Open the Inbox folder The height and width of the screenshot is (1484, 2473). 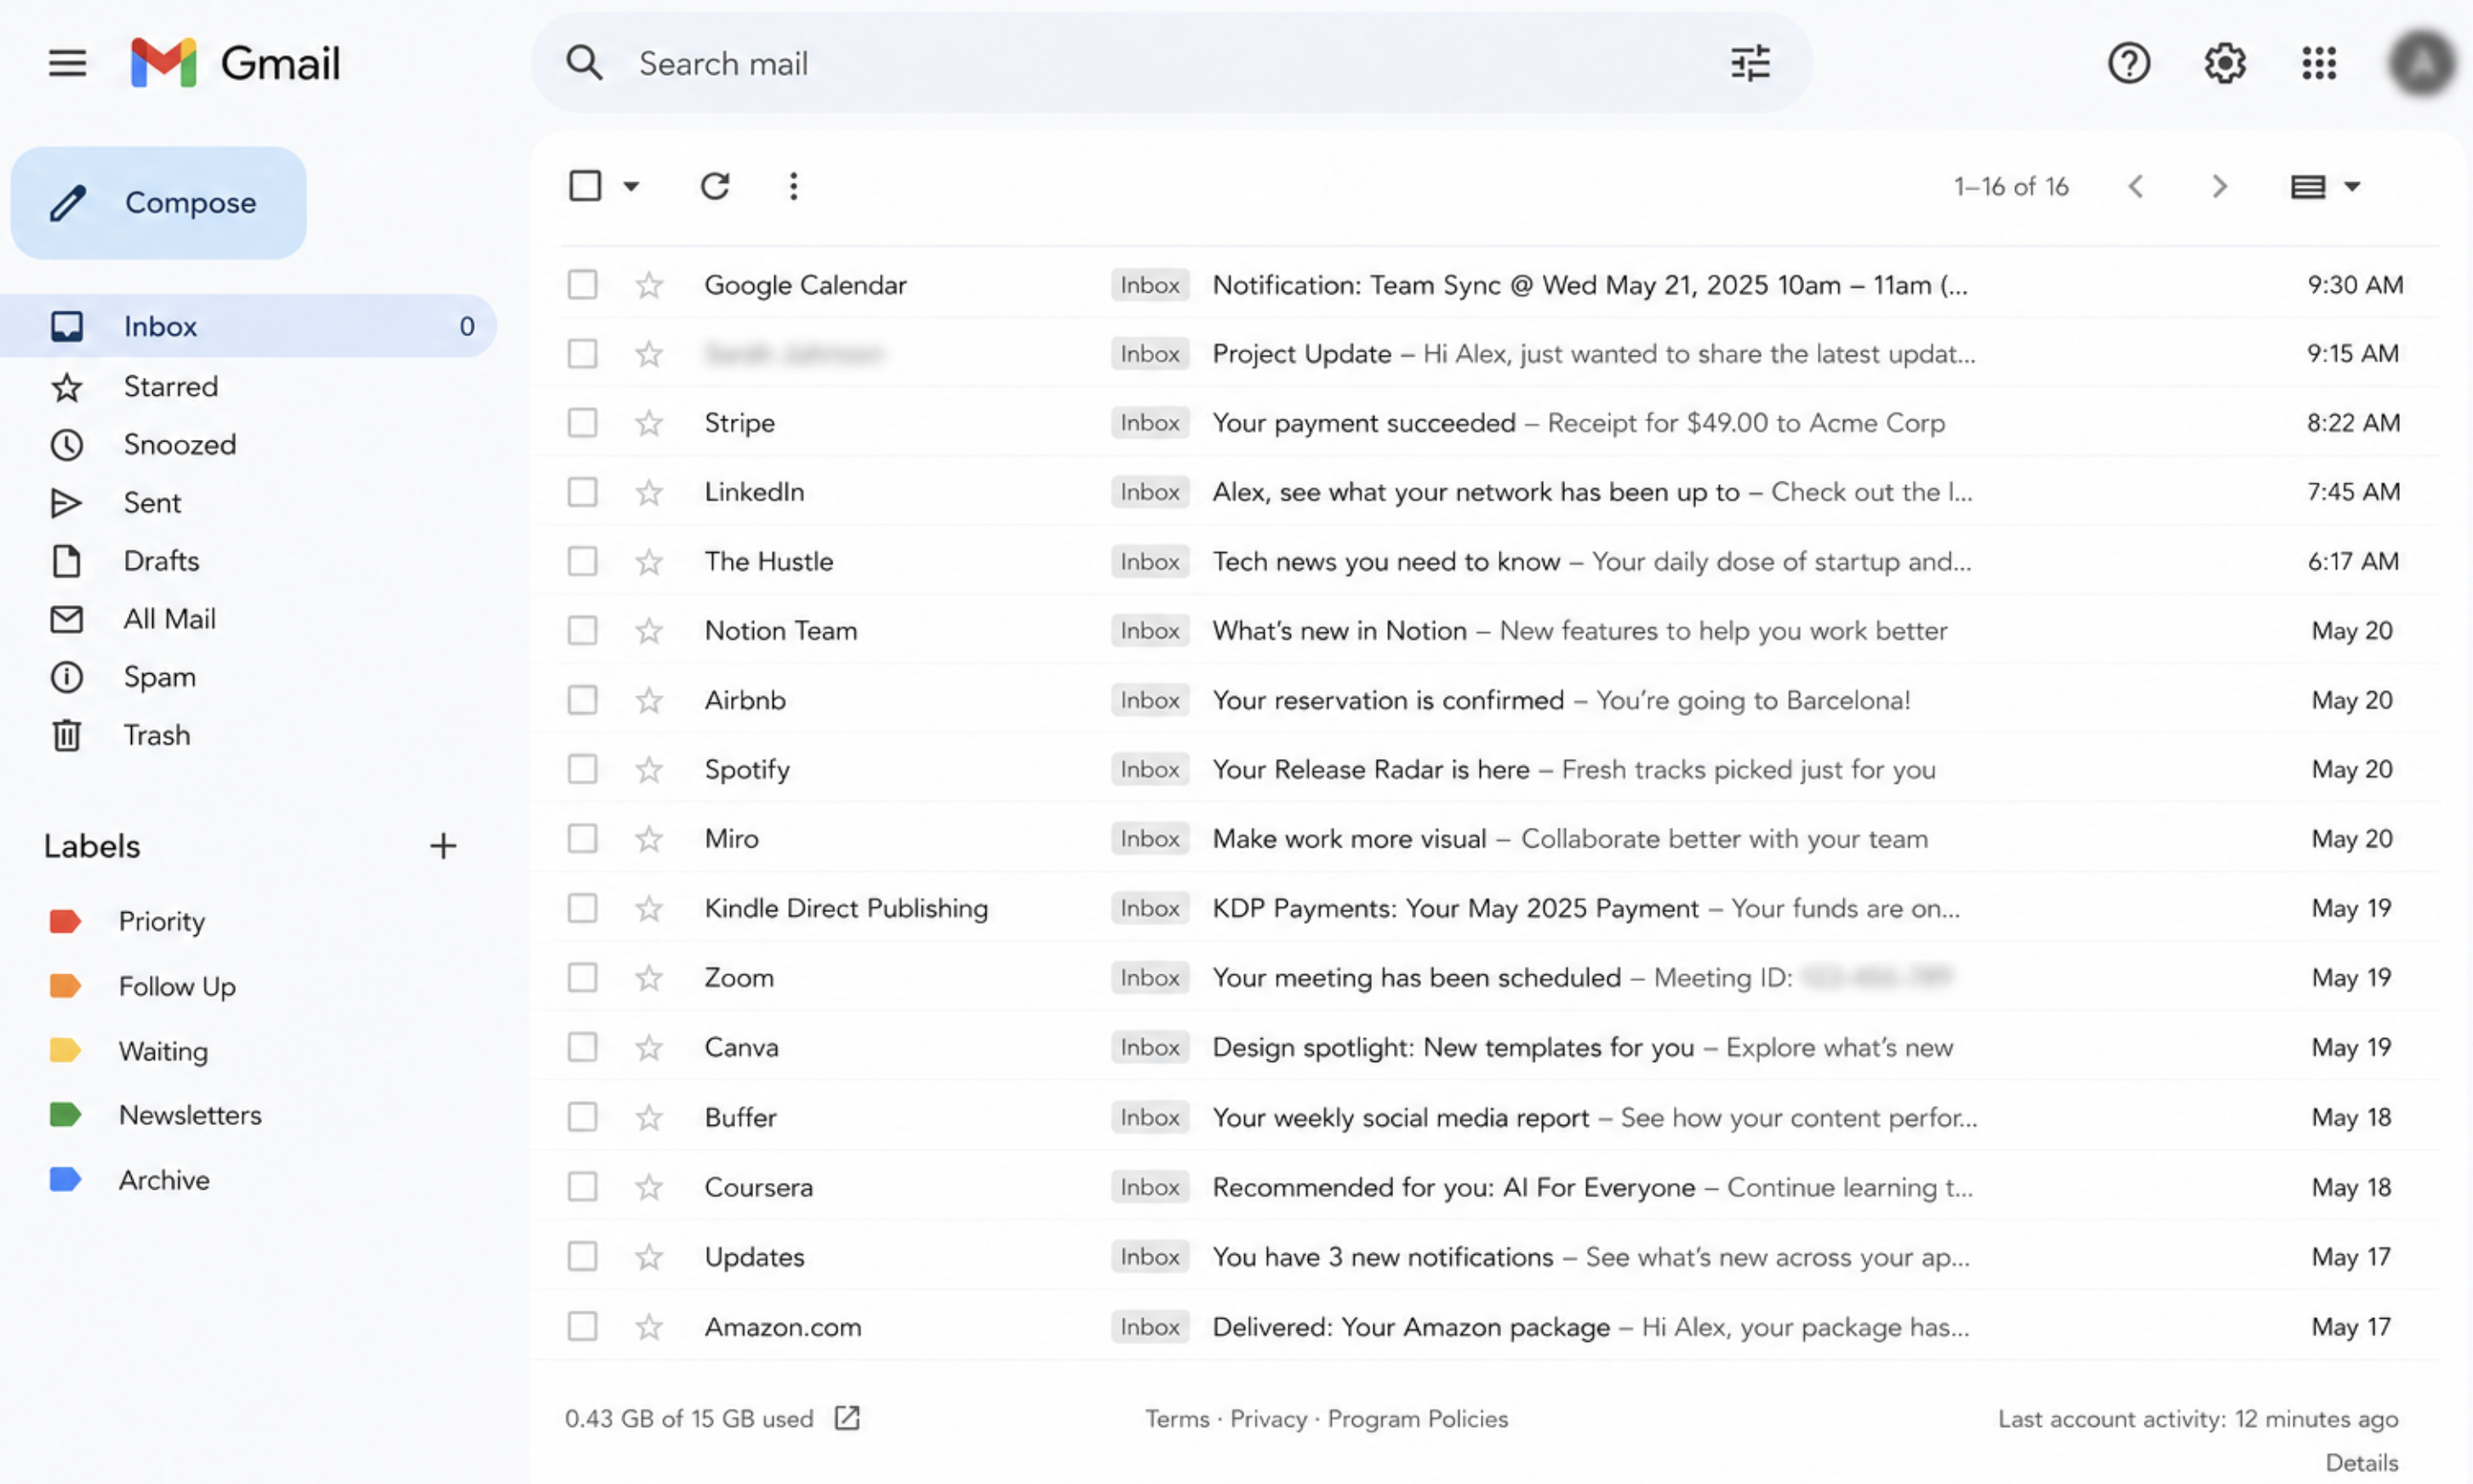pyautogui.click(x=248, y=326)
